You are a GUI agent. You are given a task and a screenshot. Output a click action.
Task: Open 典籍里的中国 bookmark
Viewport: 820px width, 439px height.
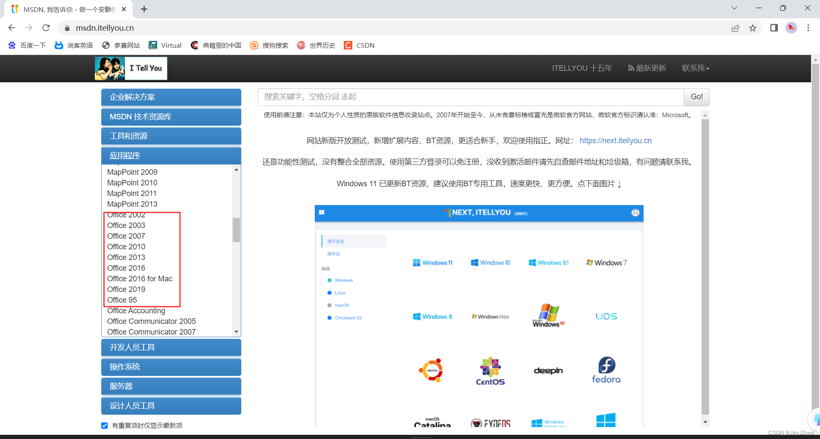point(216,45)
